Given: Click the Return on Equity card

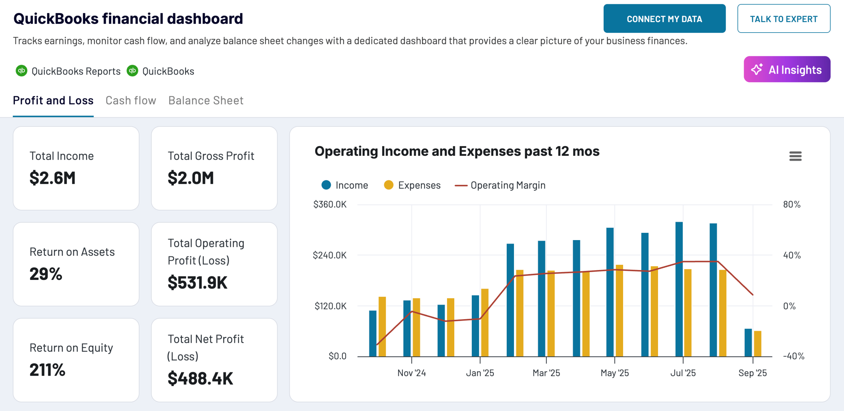Looking at the screenshot, I should [76, 360].
